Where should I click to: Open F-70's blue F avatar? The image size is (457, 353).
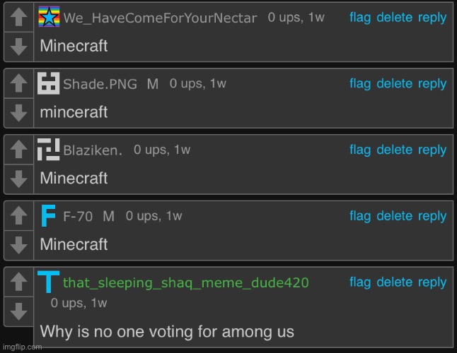click(x=48, y=215)
